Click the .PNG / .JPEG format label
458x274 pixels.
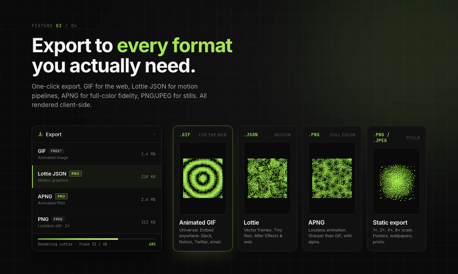pos(381,137)
